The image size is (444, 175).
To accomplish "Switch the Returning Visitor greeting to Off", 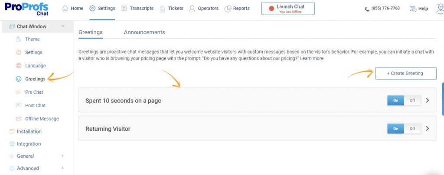I will coord(412,128).
